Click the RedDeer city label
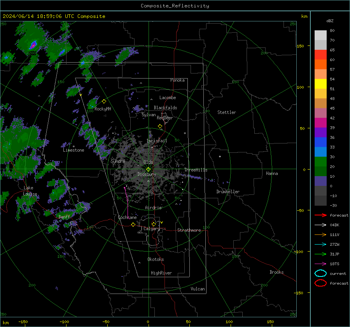This screenshot has width=350, height=327. (165, 118)
